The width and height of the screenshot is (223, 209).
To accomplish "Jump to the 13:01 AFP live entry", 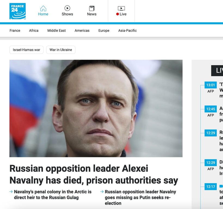I will pyautogui.click(x=211, y=85).
